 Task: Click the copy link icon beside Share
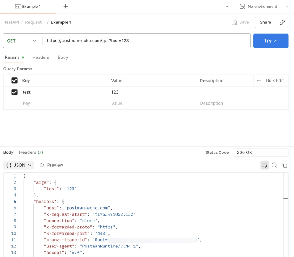click(x=282, y=22)
